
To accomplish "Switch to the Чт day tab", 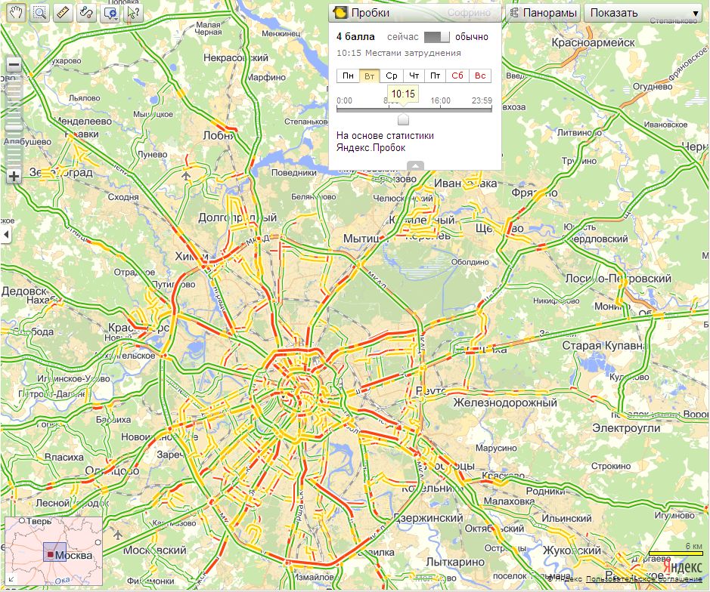I will tap(414, 76).
